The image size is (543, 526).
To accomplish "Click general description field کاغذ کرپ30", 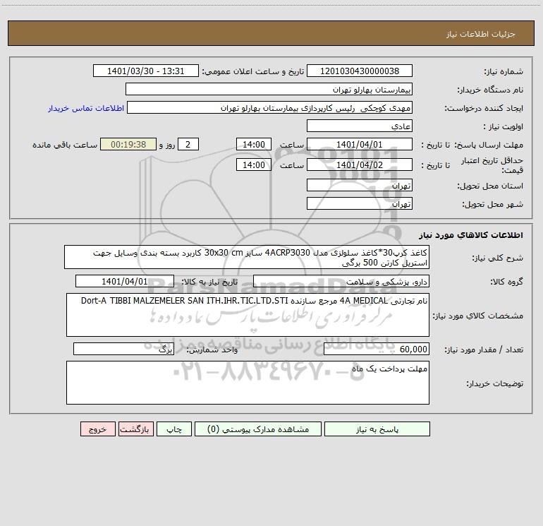I will pos(247,257).
